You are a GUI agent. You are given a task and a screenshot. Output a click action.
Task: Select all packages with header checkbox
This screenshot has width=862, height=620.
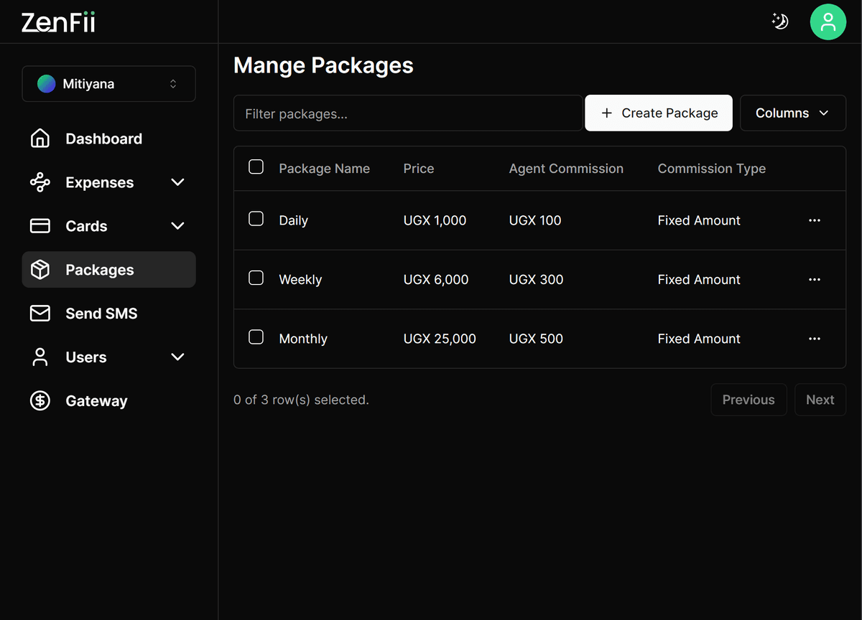[x=256, y=167]
